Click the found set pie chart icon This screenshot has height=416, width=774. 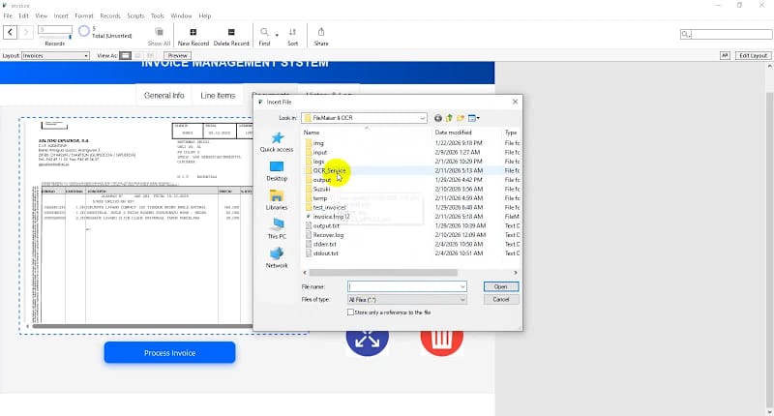[x=84, y=32]
